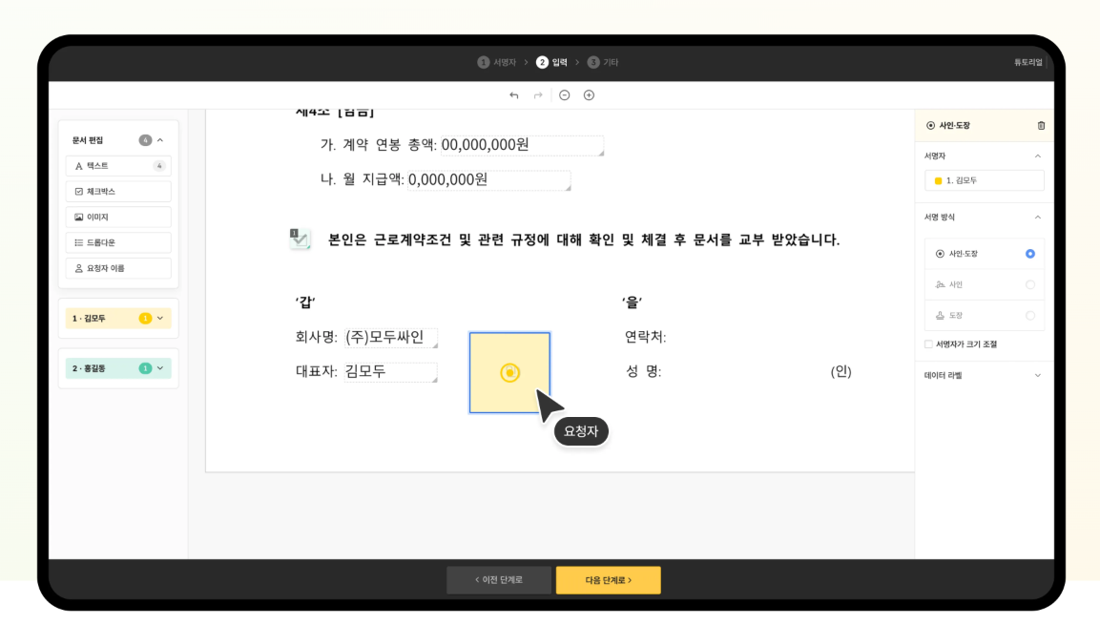Select the 도장 stamp method radio

1029,315
